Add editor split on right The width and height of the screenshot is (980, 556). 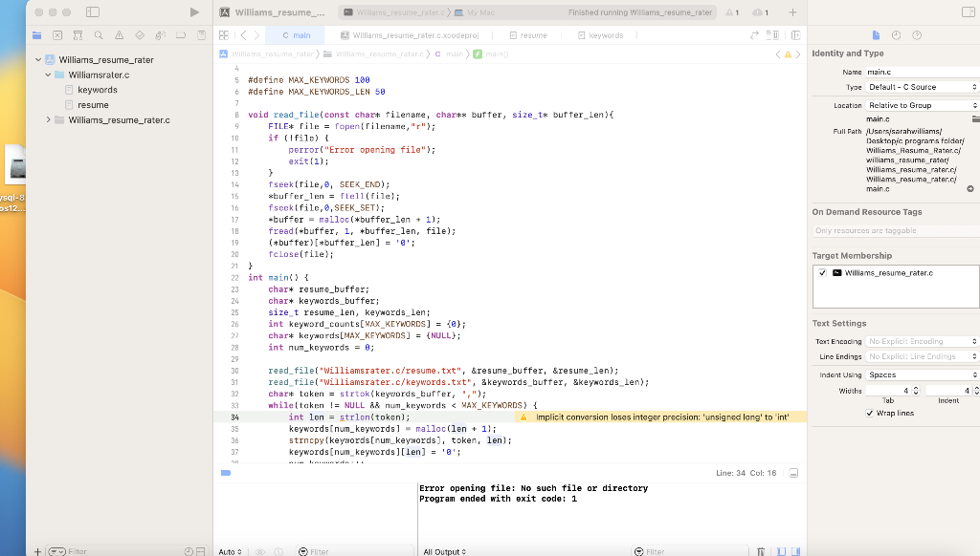(795, 35)
